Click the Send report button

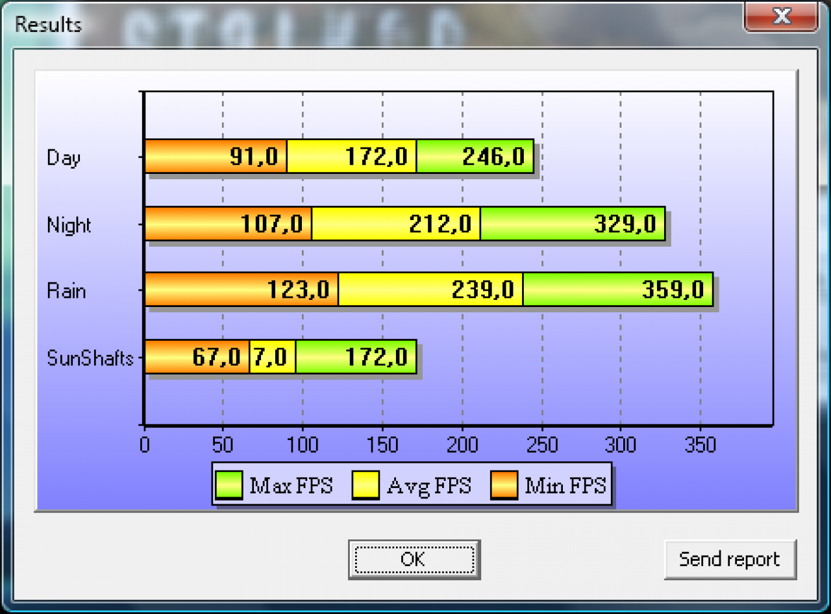coord(730,559)
